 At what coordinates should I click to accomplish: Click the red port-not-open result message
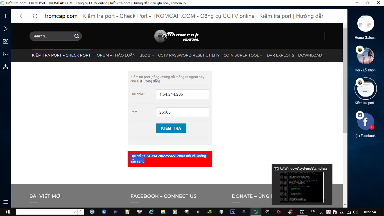170,159
